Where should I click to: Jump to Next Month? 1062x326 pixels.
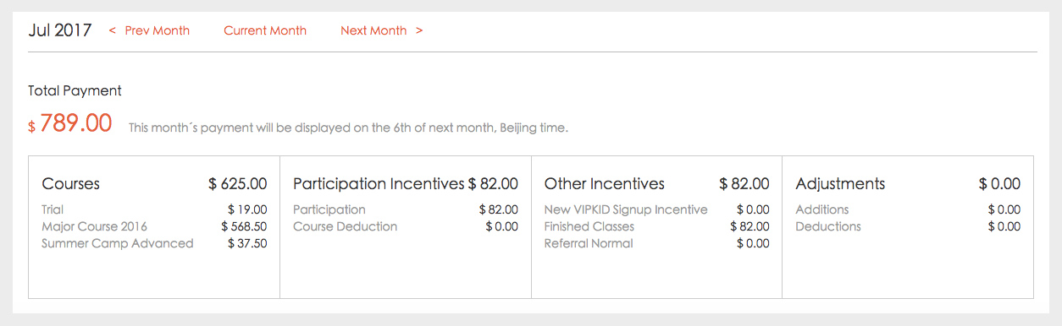382,30
